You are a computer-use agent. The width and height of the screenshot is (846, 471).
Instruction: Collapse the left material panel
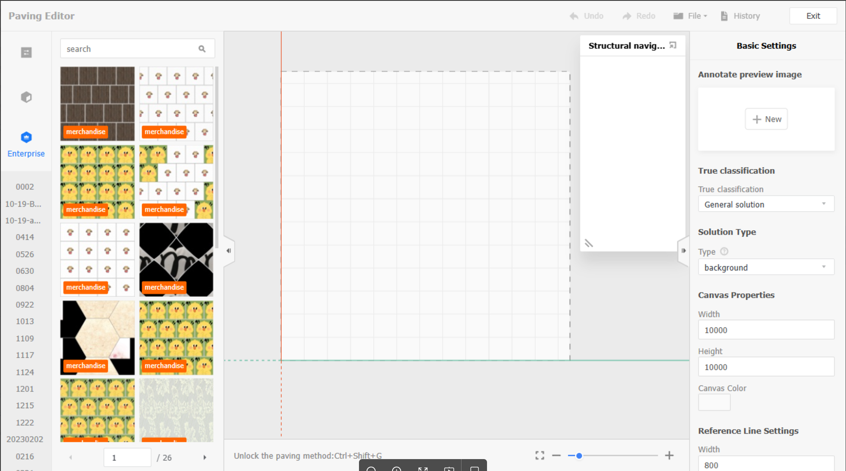click(x=229, y=251)
